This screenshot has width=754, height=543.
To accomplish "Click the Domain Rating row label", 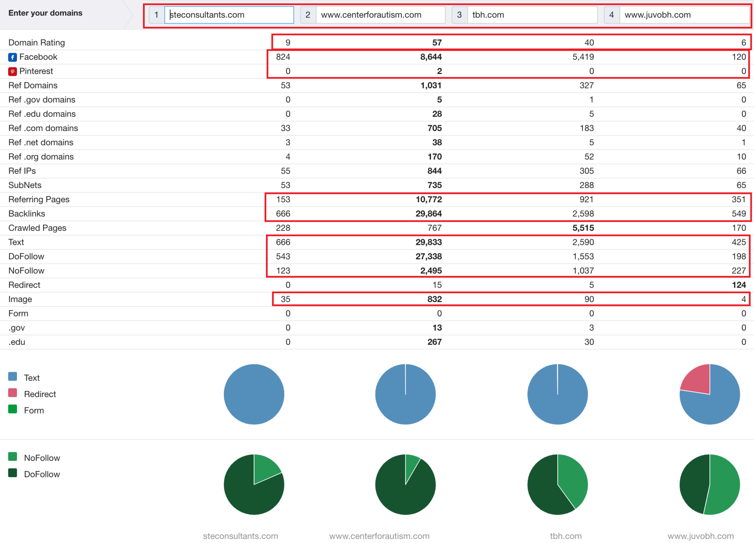I will tap(37, 43).
